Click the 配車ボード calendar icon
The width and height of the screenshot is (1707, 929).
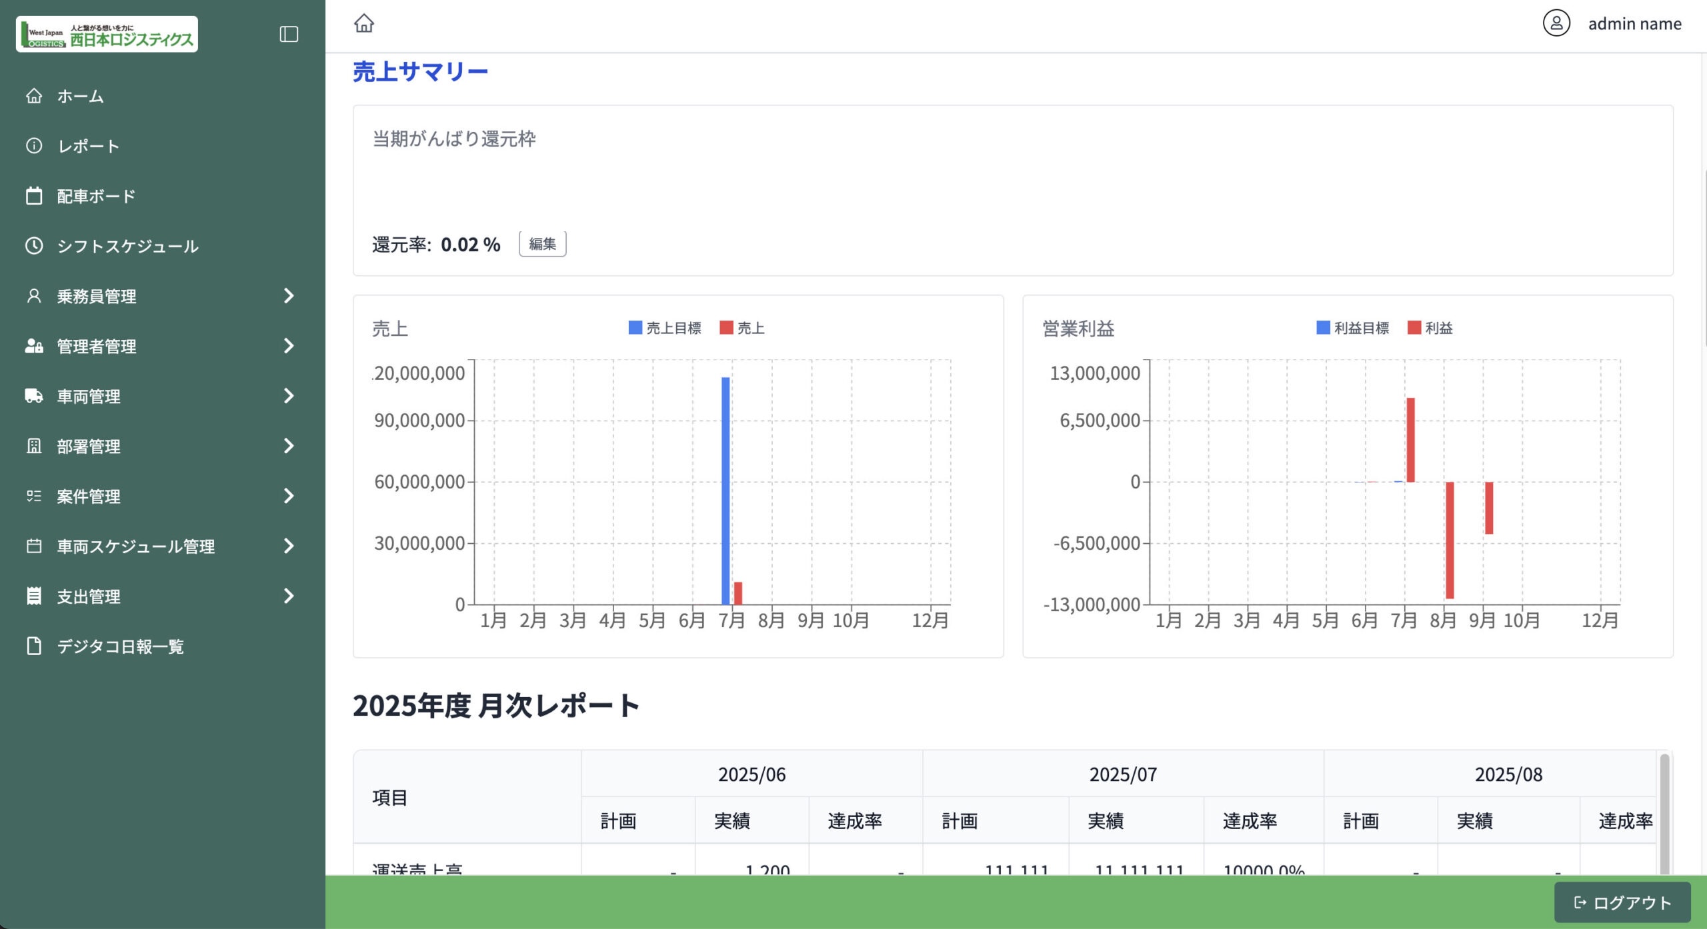tap(34, 196)
